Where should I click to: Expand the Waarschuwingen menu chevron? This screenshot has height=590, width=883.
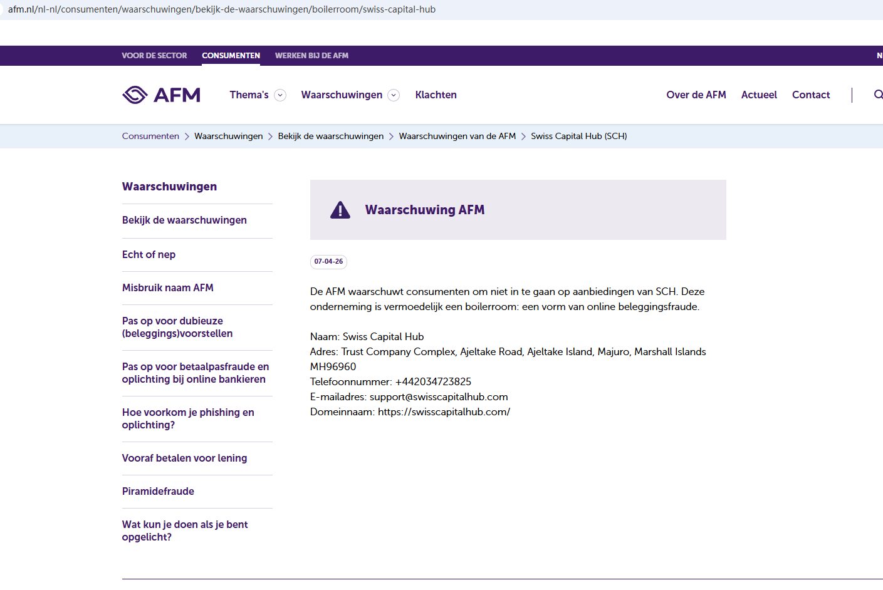pos(394,95)
